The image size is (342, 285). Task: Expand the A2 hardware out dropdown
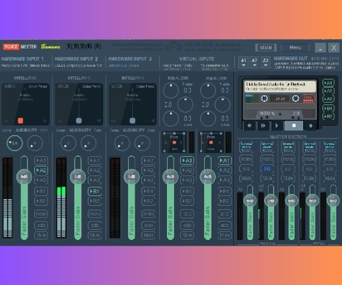pyautogui.click(x=254, y=62)
